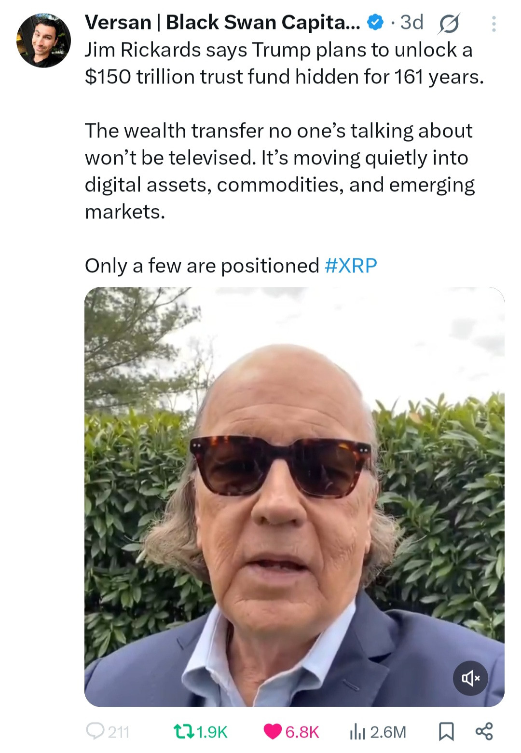This screenshot has height=753, width=521.
Task: Unlike the post via the pink heart
Action: pyautogui.click(x=273, y=731)
